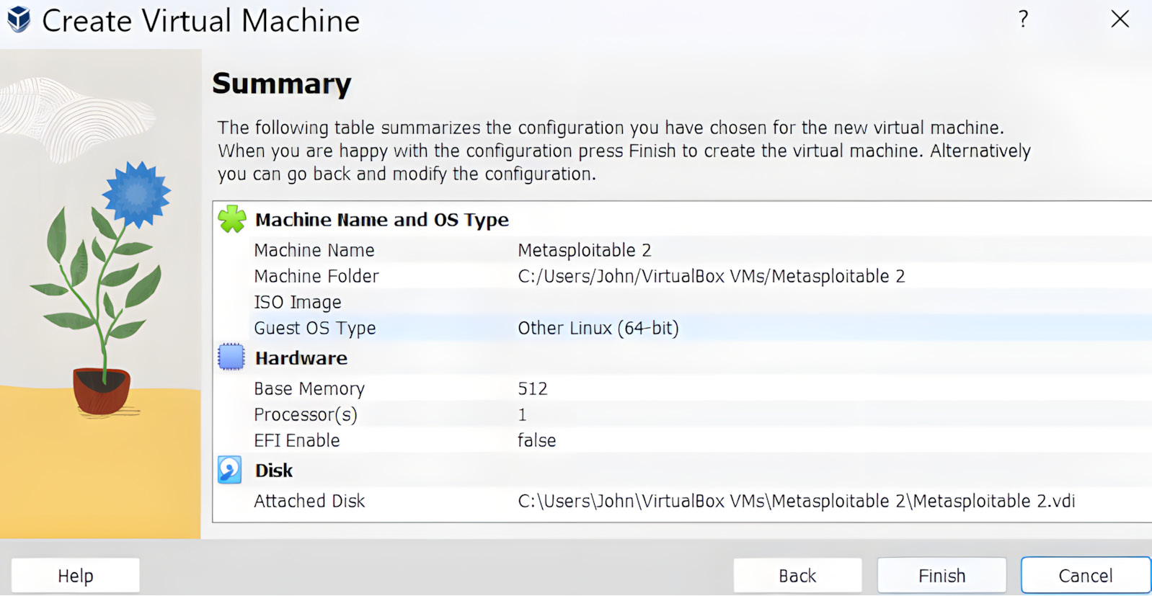Close the Create Virtual Machine dialog
Viewport: 1152px width, 596px height.
click(x=1120, y=19)
